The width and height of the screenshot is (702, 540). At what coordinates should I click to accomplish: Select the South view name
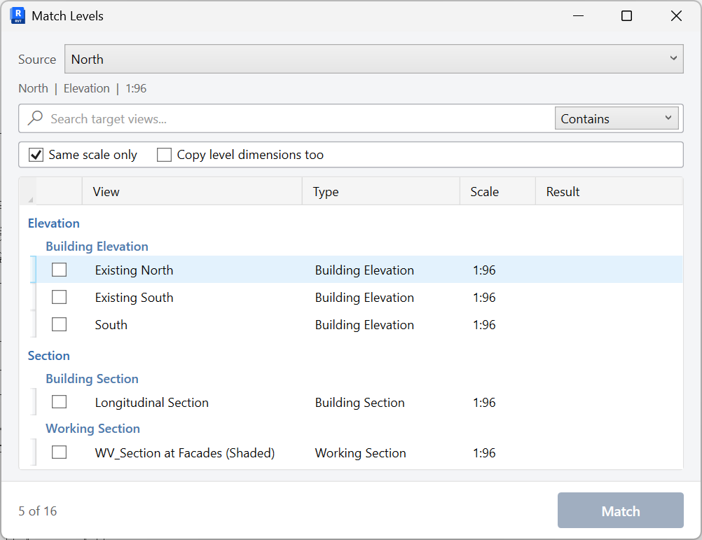click(x=111, y=325)
